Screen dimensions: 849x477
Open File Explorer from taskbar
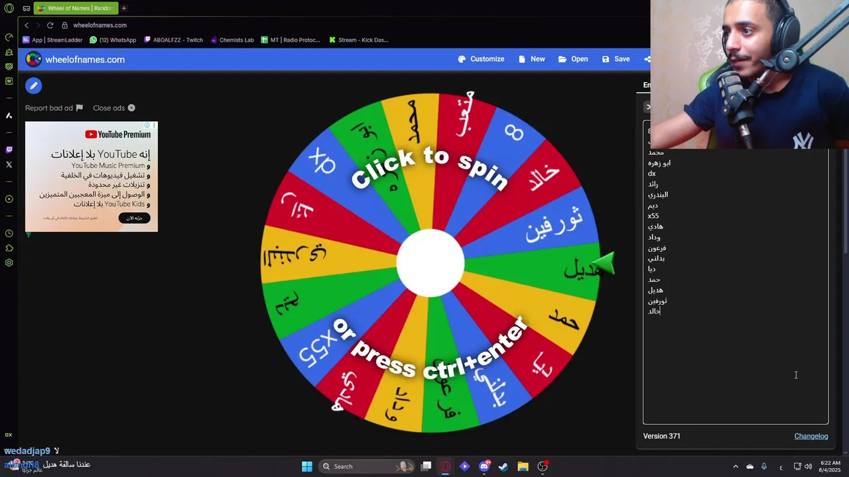point(523,466)
